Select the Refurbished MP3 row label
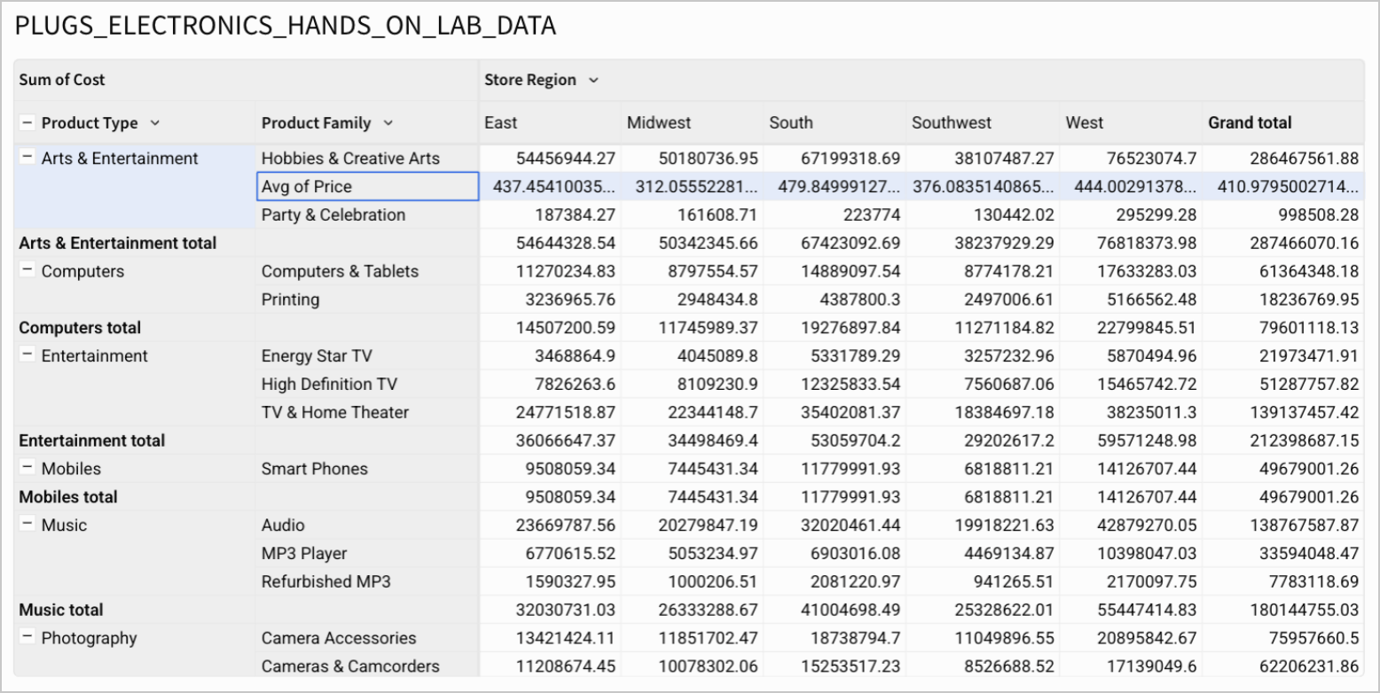1380x693 pixels. (x=325, y=581)
